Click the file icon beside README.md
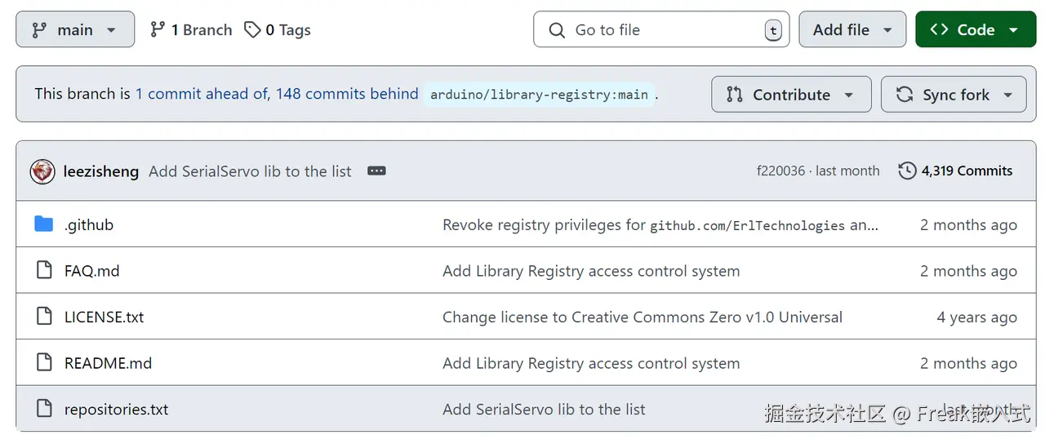 pos(44,363)
